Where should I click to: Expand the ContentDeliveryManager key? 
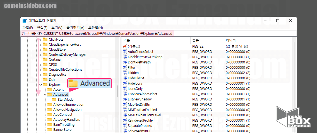click(x=40, y=55)
